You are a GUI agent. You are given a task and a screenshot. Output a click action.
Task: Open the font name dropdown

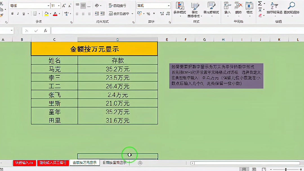[48, 5]
